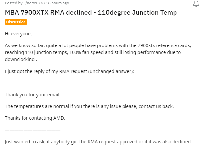
Task: Click the 'Posted by' label text
Action: 14,3
